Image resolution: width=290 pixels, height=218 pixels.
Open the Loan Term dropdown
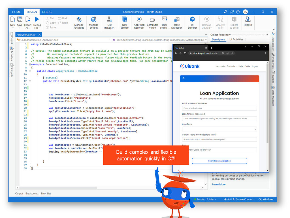(219, 129)
